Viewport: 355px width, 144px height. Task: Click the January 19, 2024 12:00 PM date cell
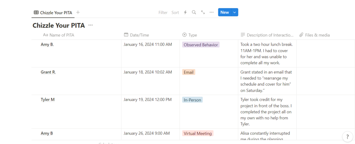point(148,100)
